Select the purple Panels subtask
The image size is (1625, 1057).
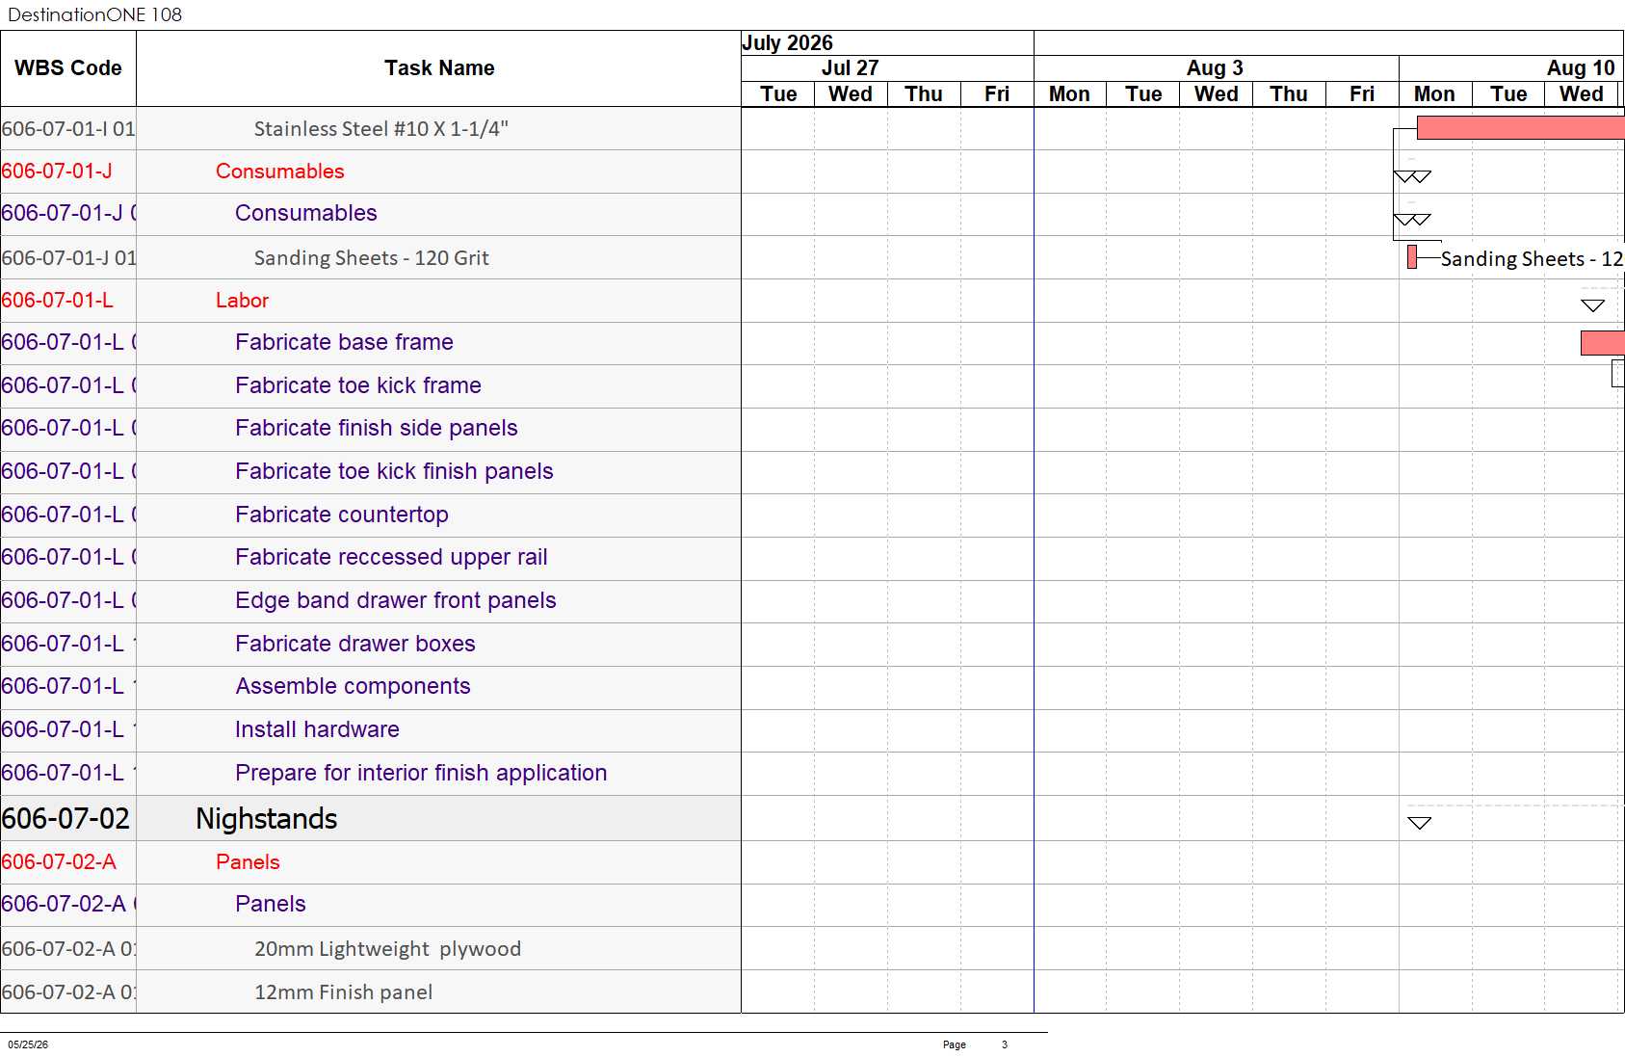pyautogui.click(x=270, y=904)
